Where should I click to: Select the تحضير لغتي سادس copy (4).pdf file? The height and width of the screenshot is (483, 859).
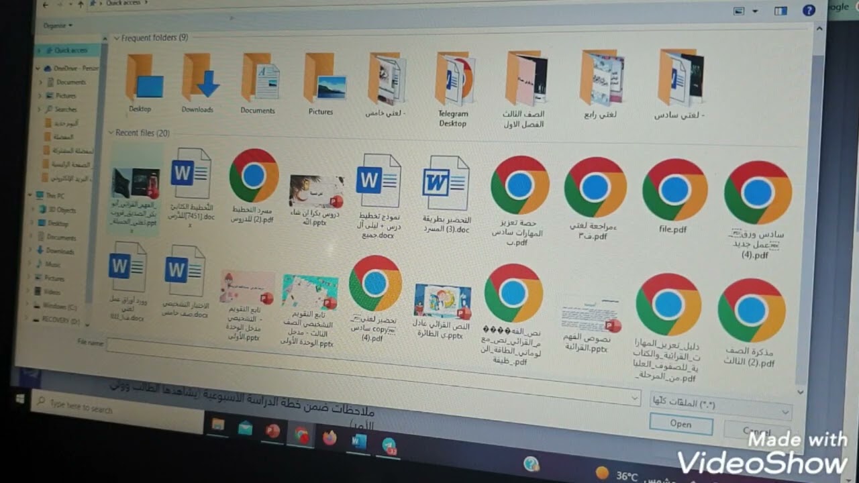[374, 299]
